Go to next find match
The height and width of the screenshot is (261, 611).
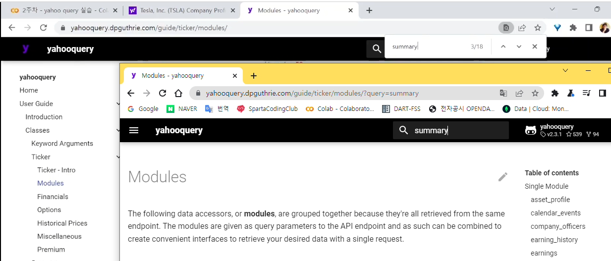[519, 47]
